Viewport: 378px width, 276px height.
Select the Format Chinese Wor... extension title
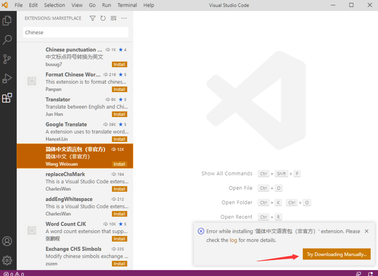pyautogui.click(x=73, y=75)
